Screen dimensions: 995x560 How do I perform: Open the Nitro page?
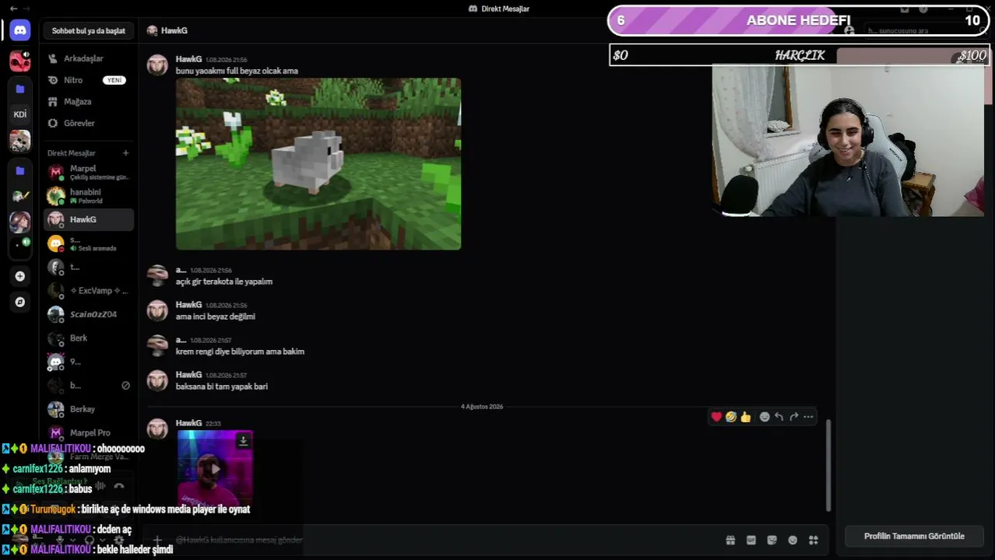pyautogui.click(x=89, y=80)
